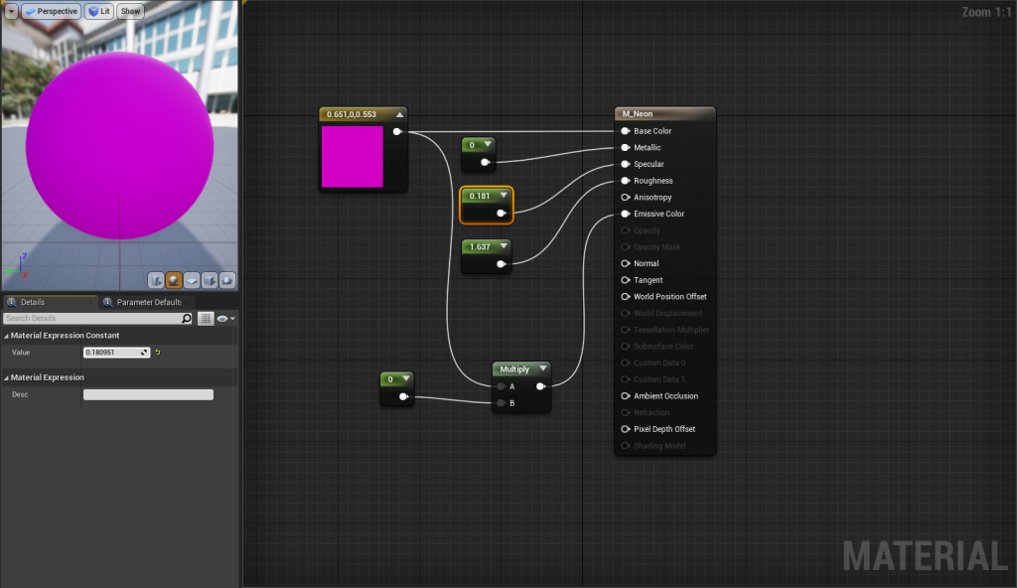Open the eye view options in Details
The height and width of the screenshot is (588, 1017).
pyautogui.click(x=225, y=319)
